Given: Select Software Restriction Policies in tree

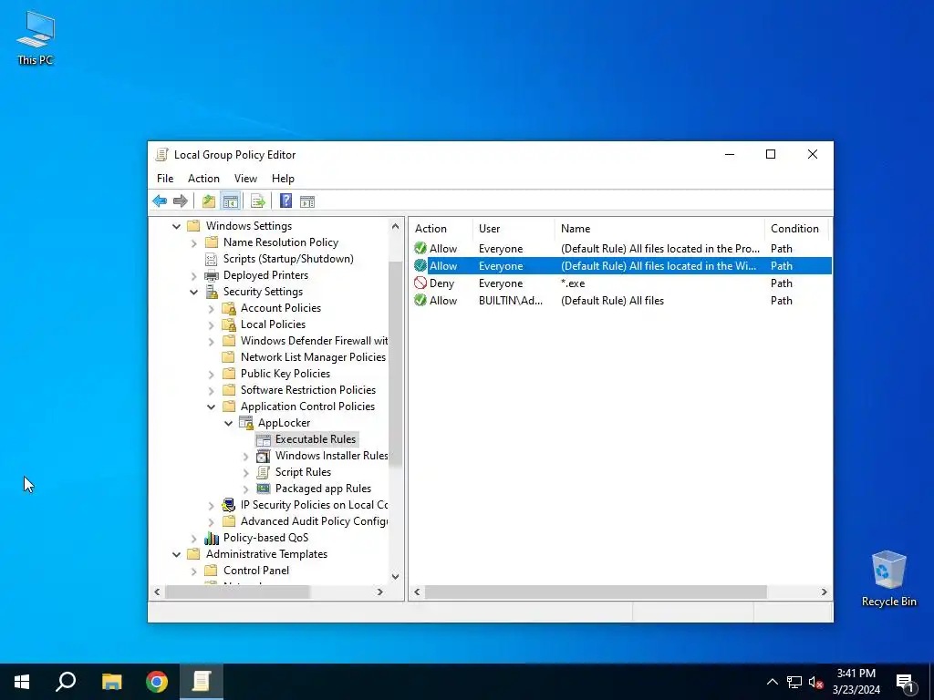Looking at the screenshot, I should (x=308, y=390).
